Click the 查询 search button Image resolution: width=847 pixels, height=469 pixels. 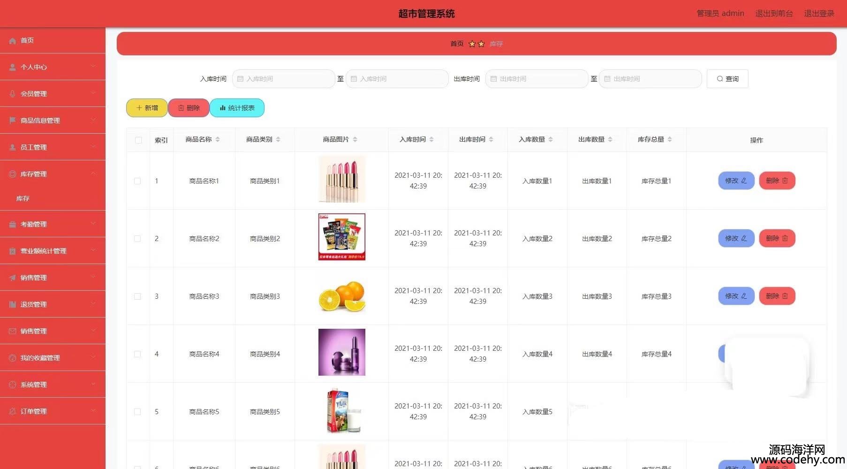(727, 79)
